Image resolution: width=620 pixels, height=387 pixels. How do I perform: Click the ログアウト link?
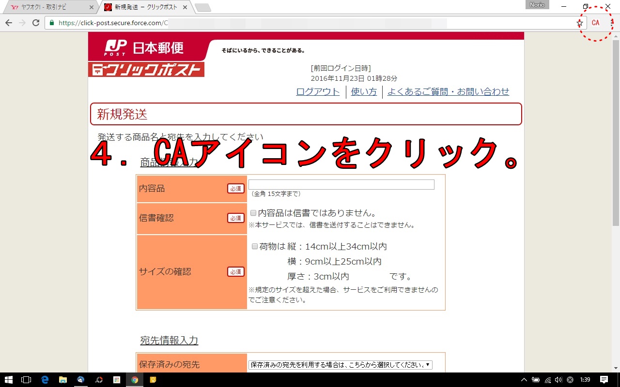(318, 92)
